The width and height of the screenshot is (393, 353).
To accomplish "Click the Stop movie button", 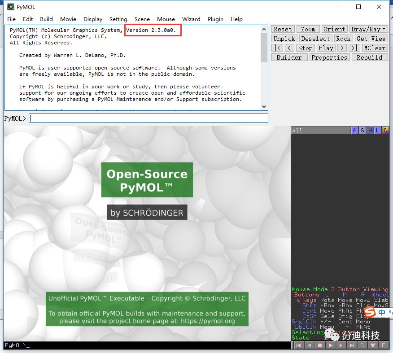I will pyautogui.click(x=305, y=48).
